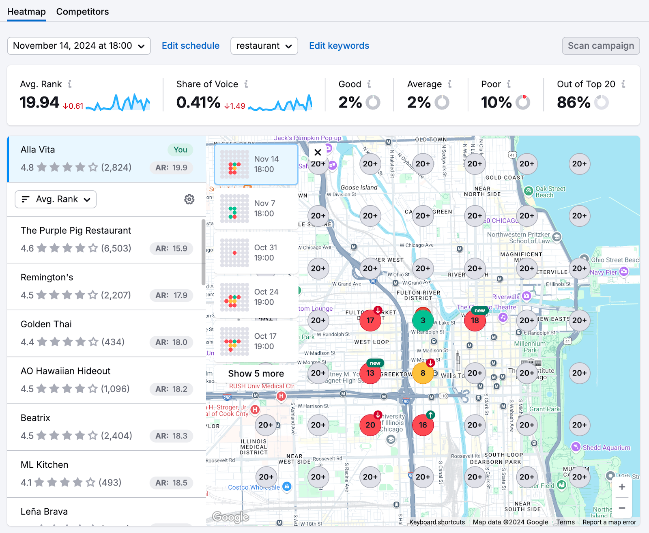Zoom out on the map

tap(621, 507)
